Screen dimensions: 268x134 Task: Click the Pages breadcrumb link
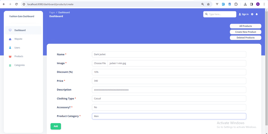click(52, 13)
